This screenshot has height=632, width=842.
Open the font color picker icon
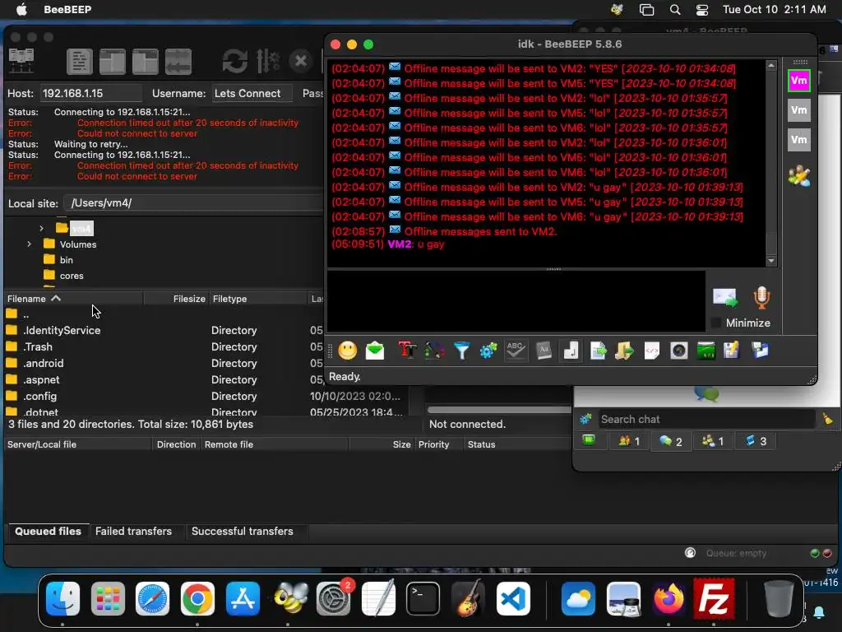[434, 351]
